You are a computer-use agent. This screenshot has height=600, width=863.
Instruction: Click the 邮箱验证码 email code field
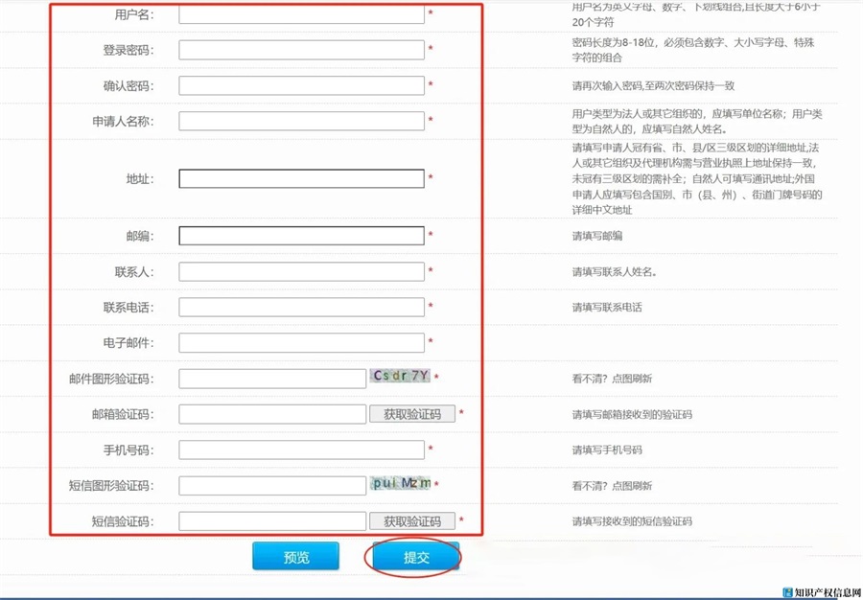tap(272, 414)
